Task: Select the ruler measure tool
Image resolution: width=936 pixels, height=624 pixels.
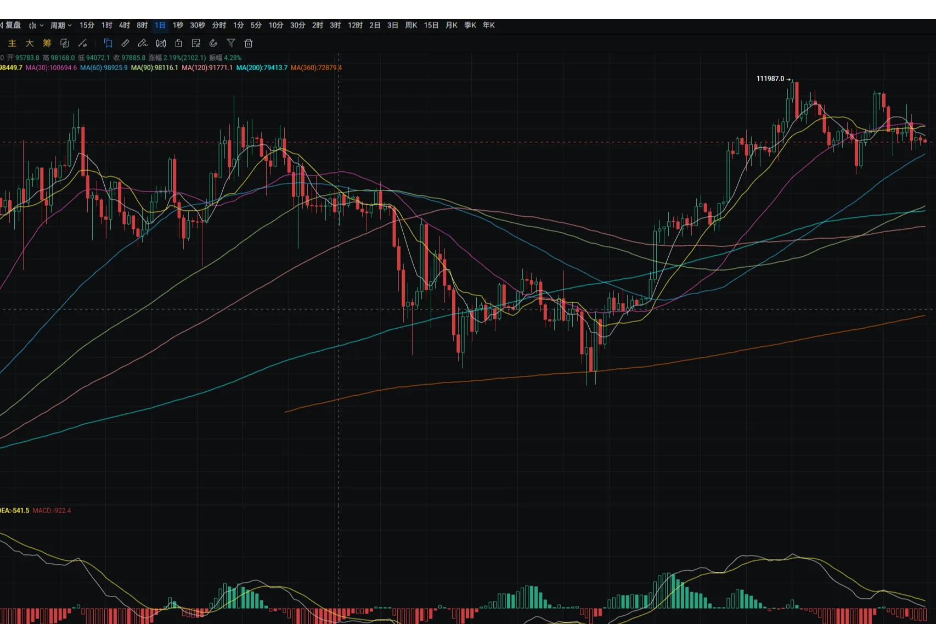Action: pyautogui.click(x=126, y=43)
